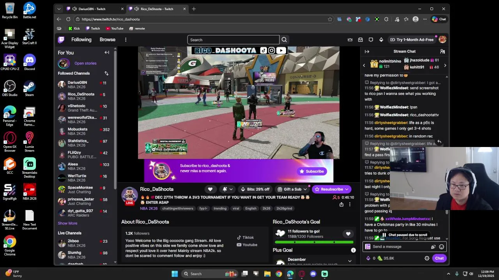Click the trending tag
The height and width of the screenshot is (280, 499).
220,208
